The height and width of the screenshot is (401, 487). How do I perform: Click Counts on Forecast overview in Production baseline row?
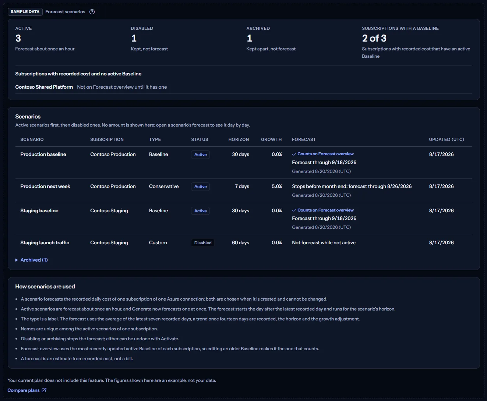point(325,154)
